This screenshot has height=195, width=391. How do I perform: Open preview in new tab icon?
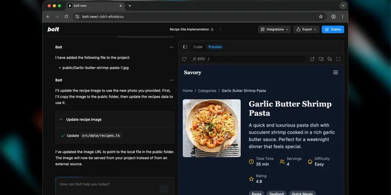pyautogui.click(x=312, y=59)
